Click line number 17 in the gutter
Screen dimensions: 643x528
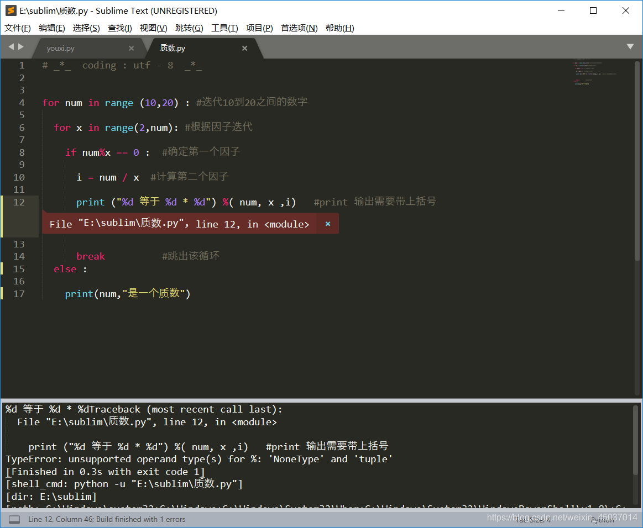point(19,294)
